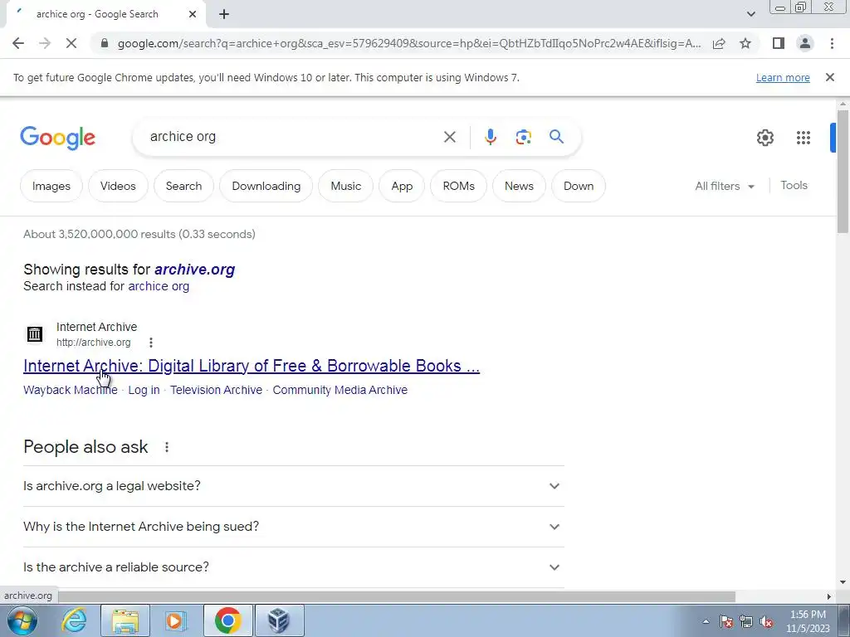
Task: Expand Why is Internet Archive being sued
Action: point(293,527)
